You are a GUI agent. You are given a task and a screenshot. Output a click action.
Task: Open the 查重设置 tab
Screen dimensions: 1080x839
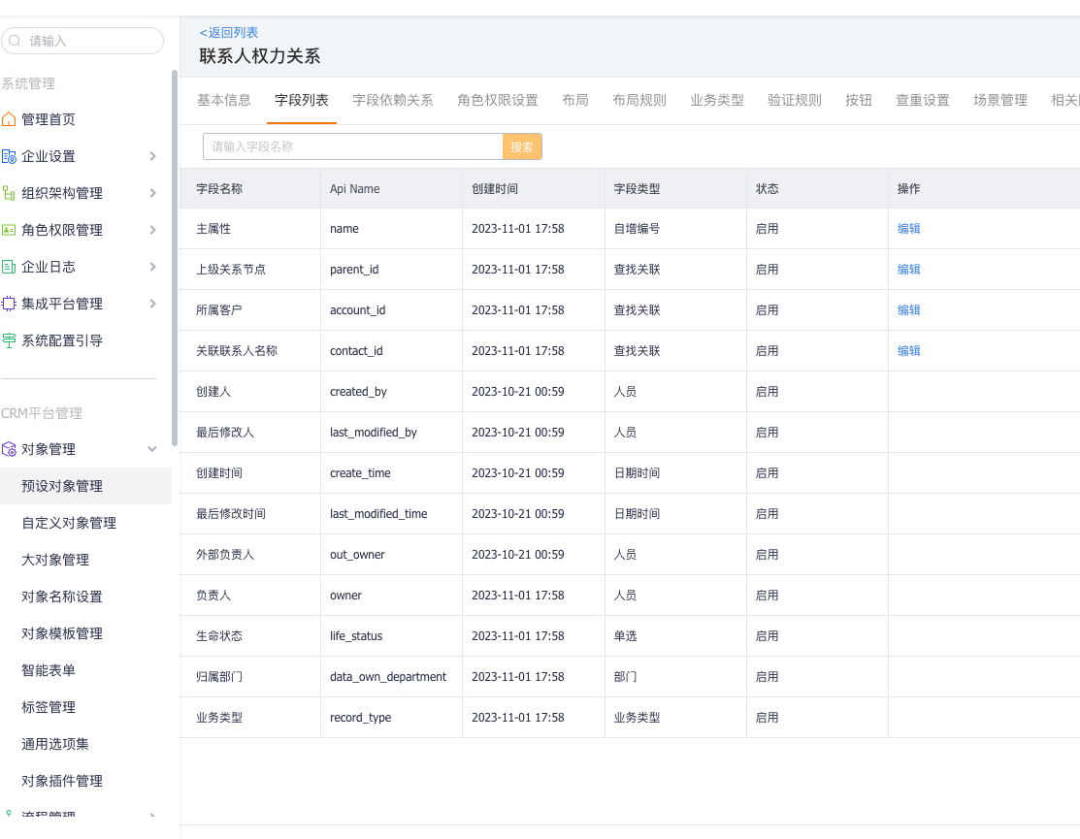pyautogui.click(x=922, y=101)
